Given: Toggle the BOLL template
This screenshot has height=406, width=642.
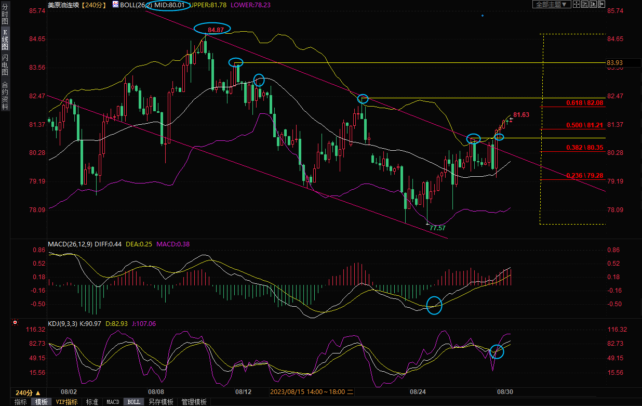Looking at the screenshot, I should click(133, 402).
